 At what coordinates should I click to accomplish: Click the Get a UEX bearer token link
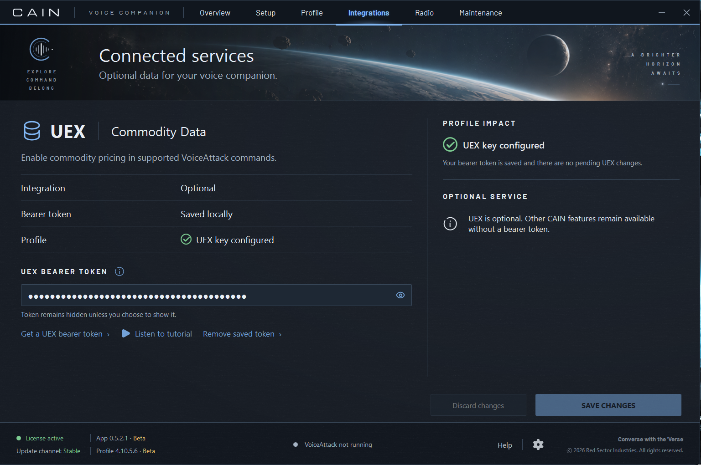click(62, 334)
